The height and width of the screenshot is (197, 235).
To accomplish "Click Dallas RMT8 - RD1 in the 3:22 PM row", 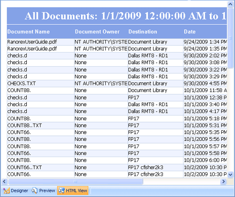I will click(x=148, y=70).
